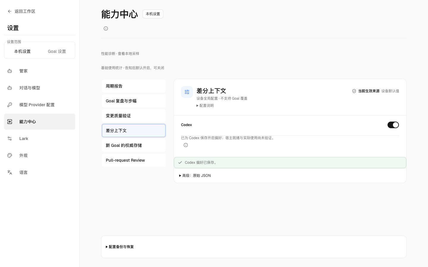Open the 周期报告 section
428x267 pixels.
[134, 86]
